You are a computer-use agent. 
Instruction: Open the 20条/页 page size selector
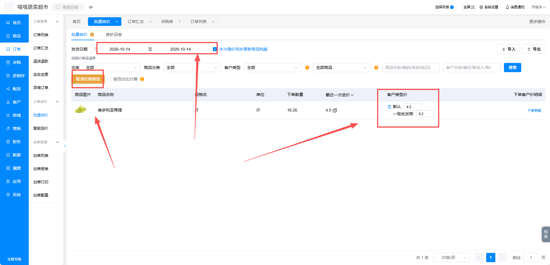(451, 258)
